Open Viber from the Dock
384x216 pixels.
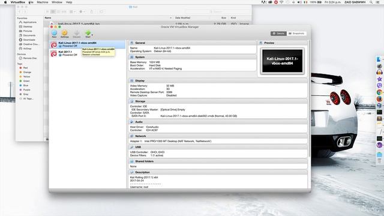tap(379, 86)
